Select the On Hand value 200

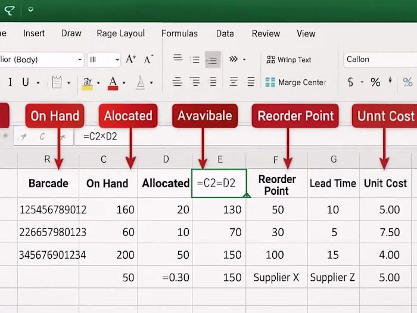tap(108, 255)
